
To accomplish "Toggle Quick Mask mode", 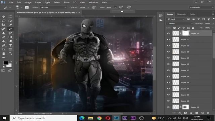I will (x=3, y=71).
